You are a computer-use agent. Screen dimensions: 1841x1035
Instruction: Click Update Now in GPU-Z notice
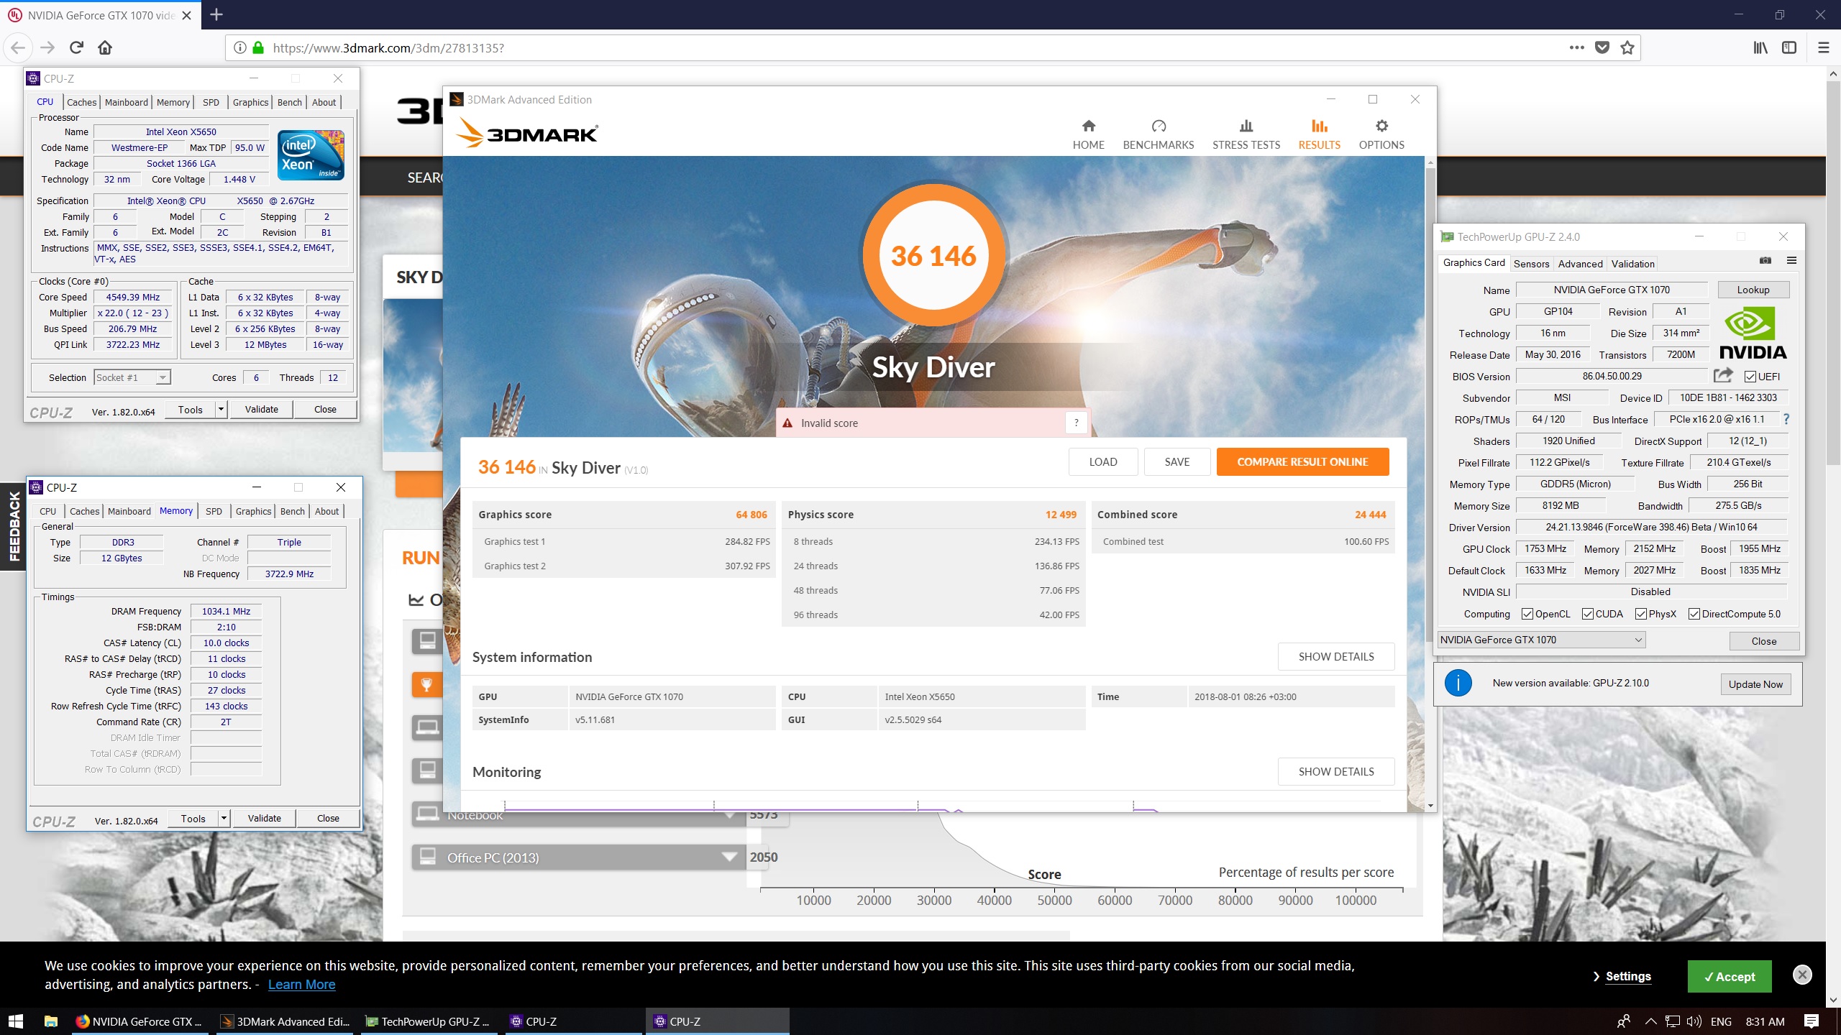[1755, 684]
